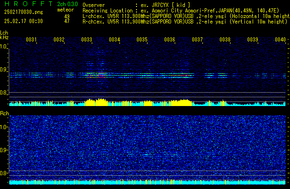Image resolution: width=290 pixels, height=189 pixels.
Task: Click time marker 0035
Action: [142, 40]
